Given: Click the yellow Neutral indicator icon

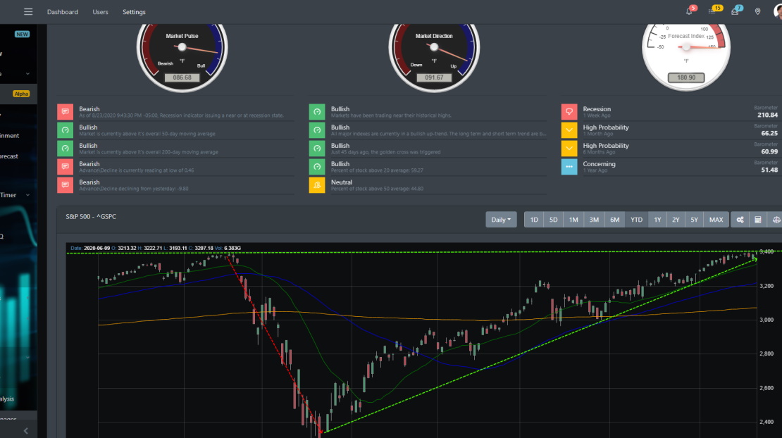Looking at the screenshot, I should click(317, 185).
